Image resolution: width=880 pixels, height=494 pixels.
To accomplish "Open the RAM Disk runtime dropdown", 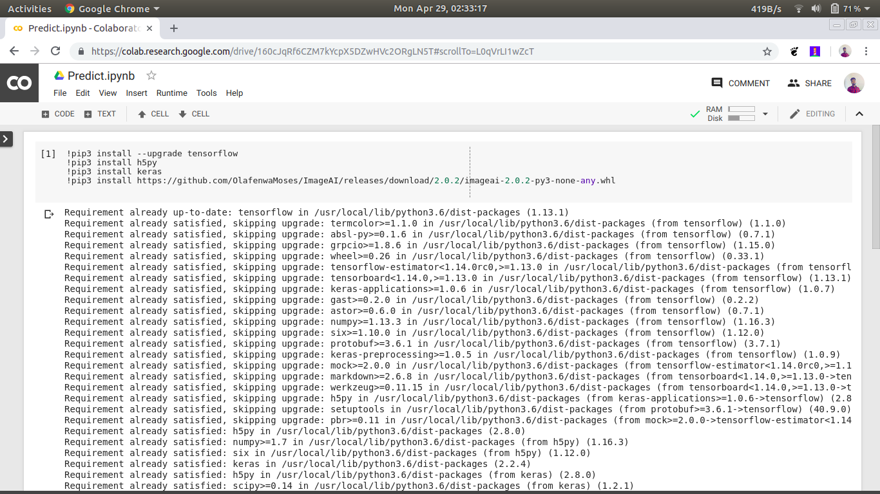I will [765, 114].
